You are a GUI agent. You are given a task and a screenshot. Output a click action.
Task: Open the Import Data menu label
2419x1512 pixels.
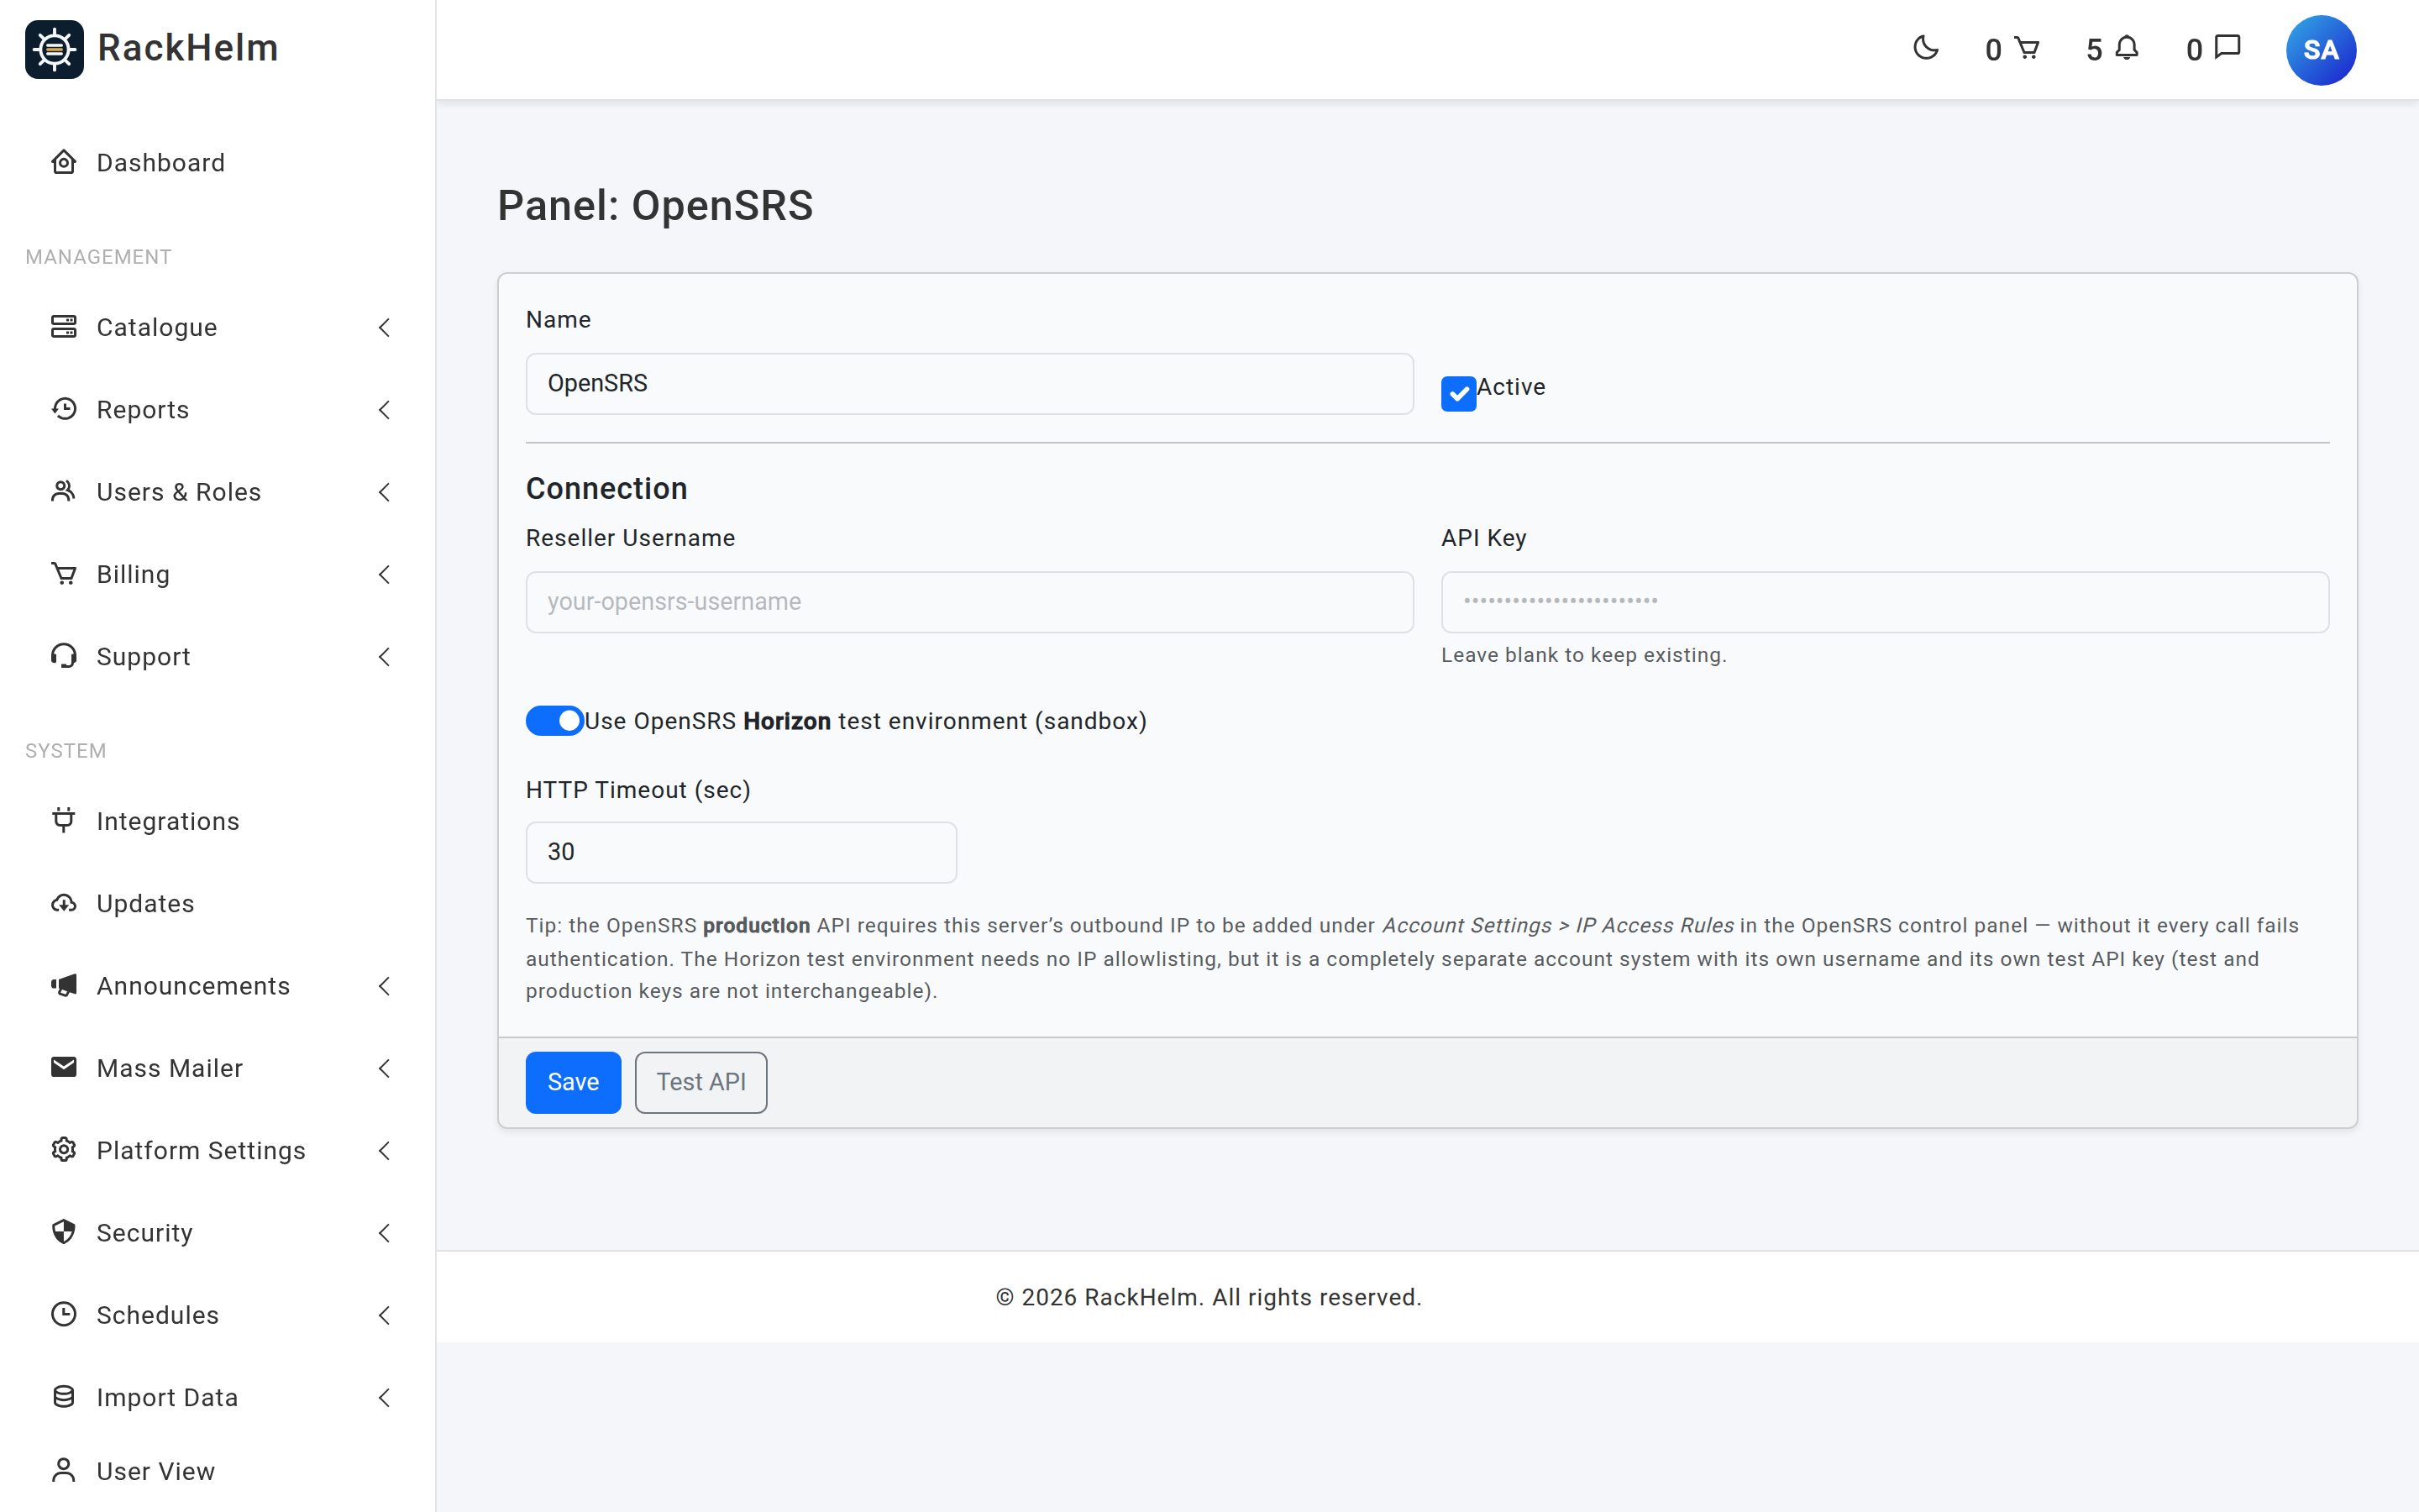(167, 1397)
